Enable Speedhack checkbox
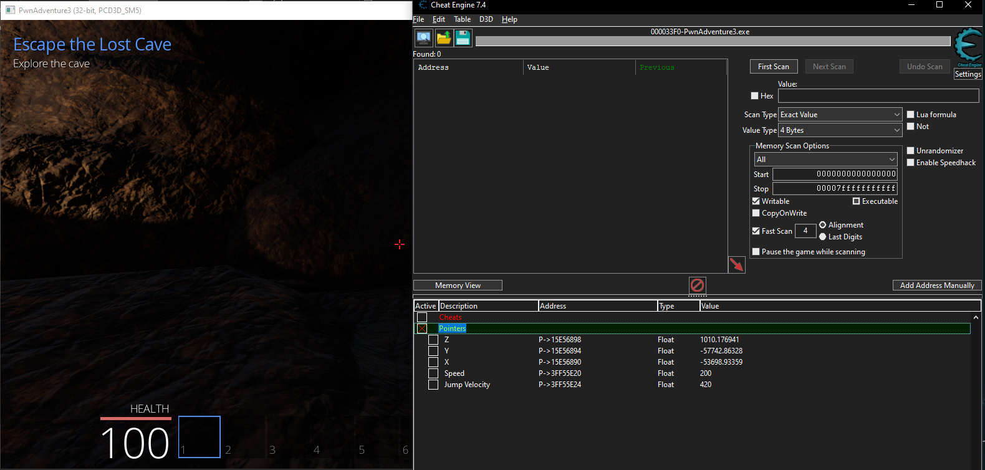The image size is (985, 470). [911, 163]
